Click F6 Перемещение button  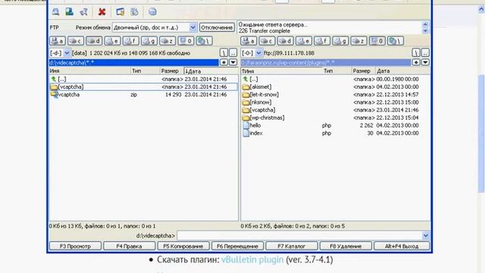(x=237, y=246)
